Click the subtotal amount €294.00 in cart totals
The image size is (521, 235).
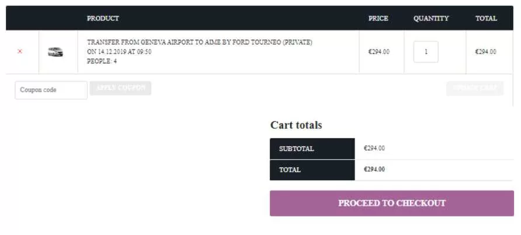pyautogui.click(x=374, y=148)
